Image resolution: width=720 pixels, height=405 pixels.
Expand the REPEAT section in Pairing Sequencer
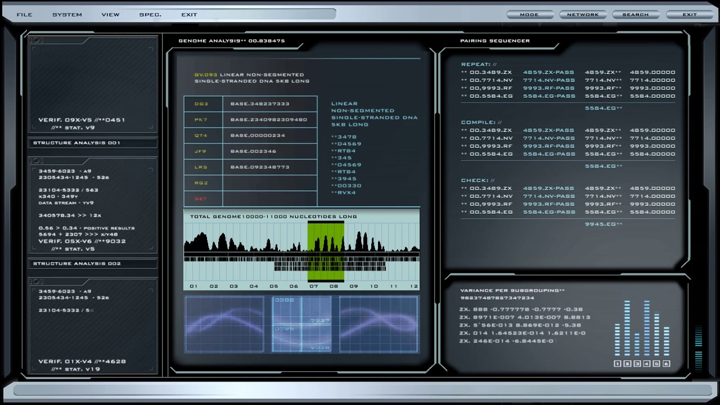476,64
